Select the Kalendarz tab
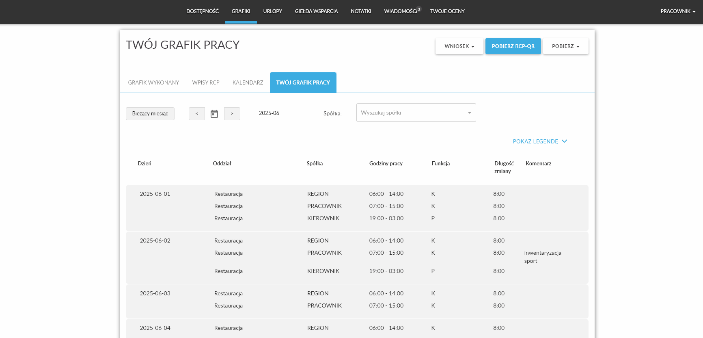Viewport: 703px width, 338px height. [248, 82]
